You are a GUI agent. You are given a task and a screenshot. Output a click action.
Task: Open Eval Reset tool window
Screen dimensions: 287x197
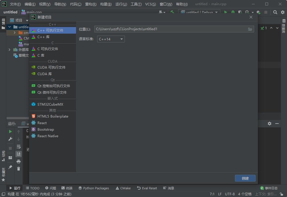pyautogui.click(x=147, y=188)
